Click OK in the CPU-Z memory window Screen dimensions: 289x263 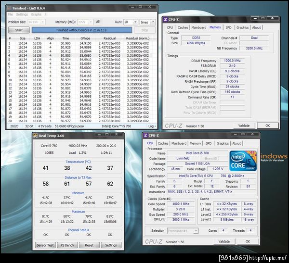pos(268,125)
